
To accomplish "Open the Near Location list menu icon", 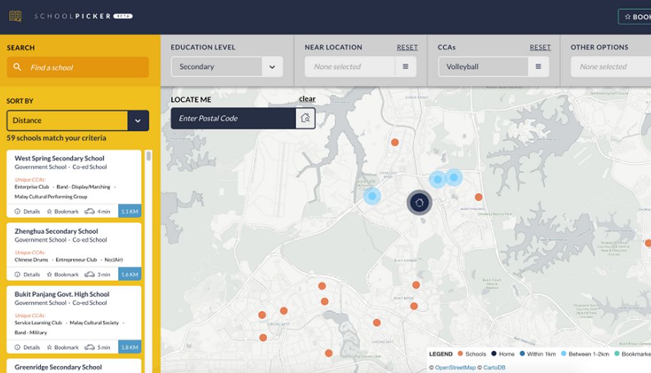I will point(405,66).
